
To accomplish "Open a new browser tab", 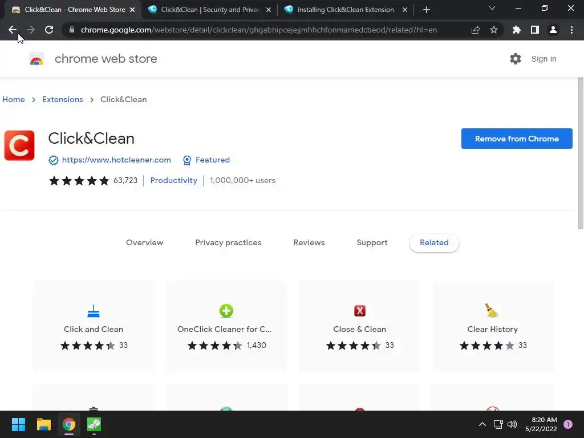I will pyautogui.click(x=427, y=10).
